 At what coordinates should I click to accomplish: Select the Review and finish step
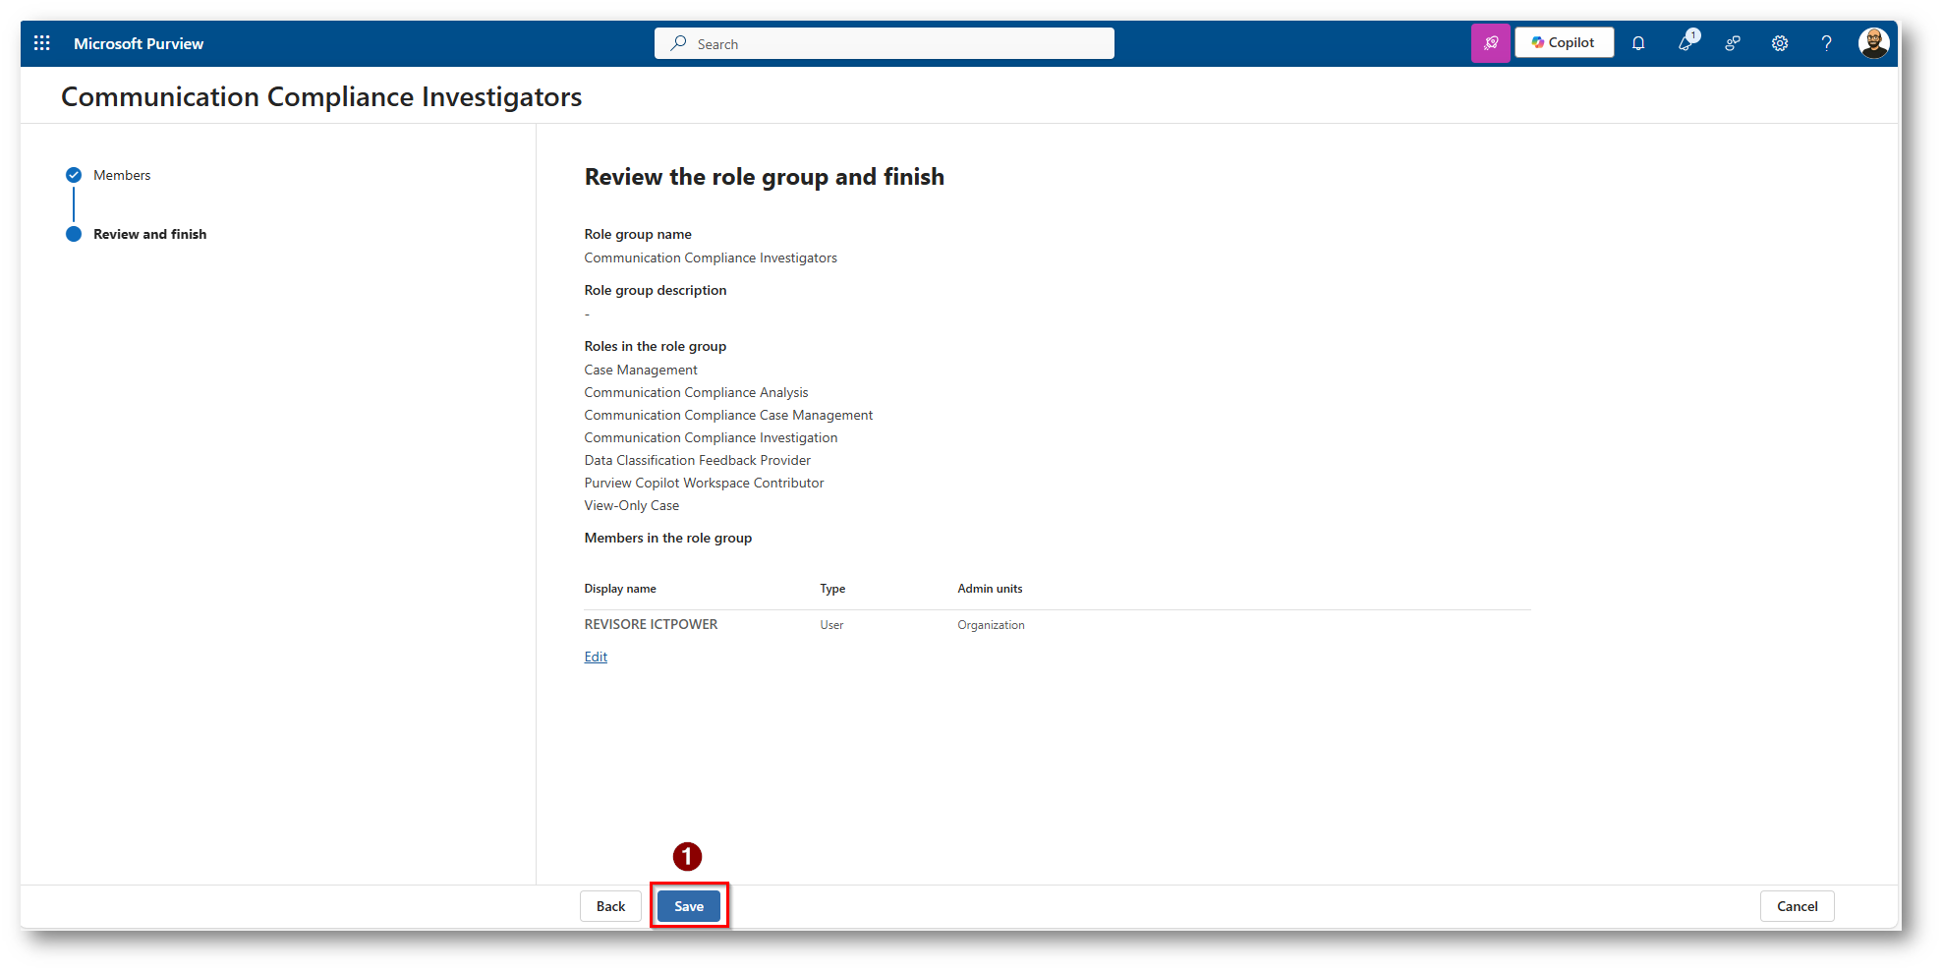click(149, 234)
